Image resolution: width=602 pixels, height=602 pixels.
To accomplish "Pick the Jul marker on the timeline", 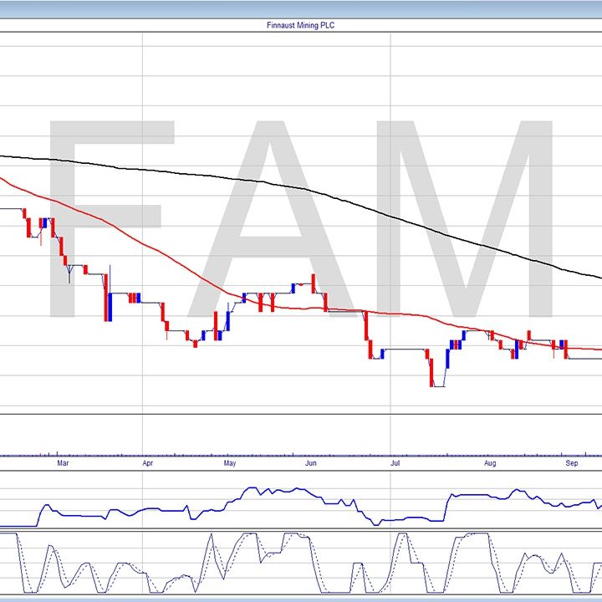I will pos(392,462).
